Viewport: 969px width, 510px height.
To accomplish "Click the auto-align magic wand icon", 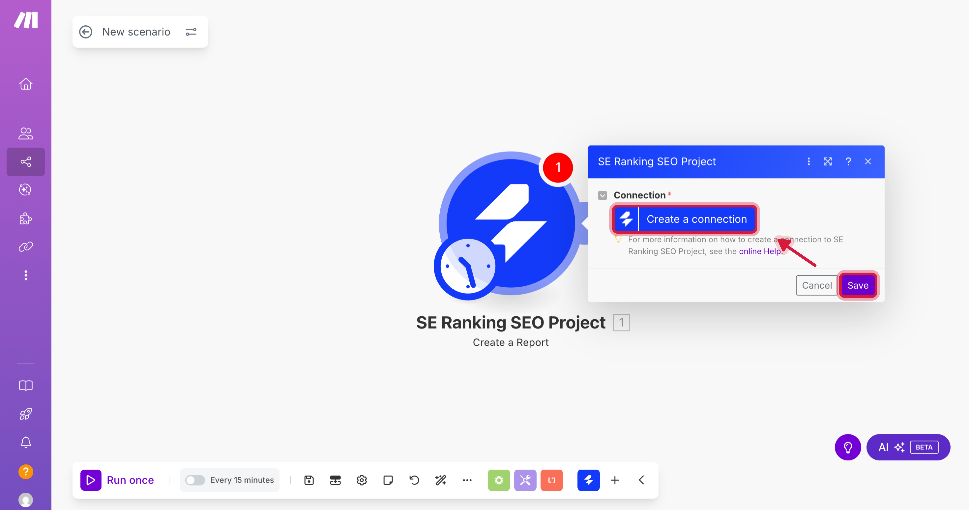I will [440, 480].
